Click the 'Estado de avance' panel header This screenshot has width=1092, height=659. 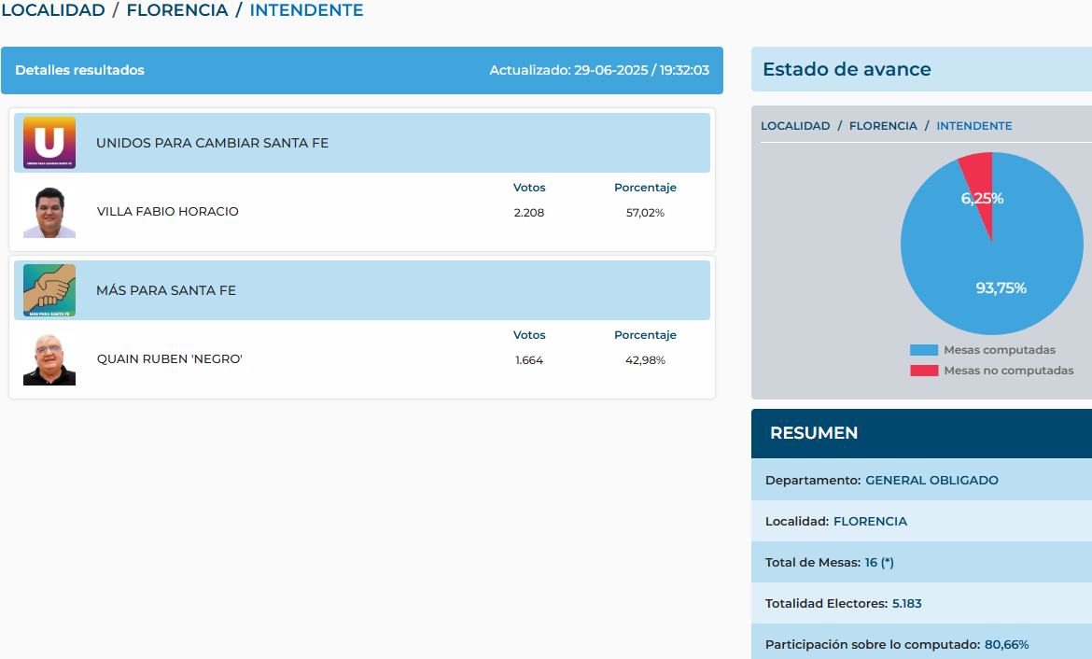(x=847, y=69)
